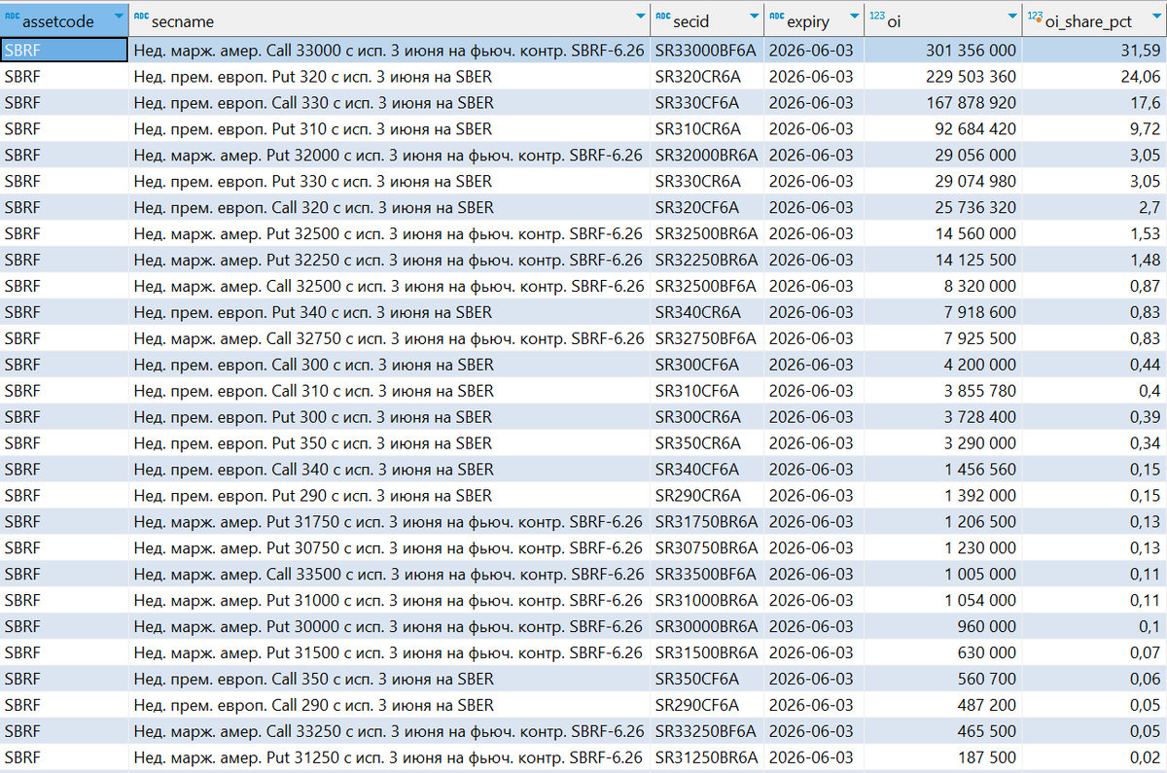Select the secid cell SR320CR6A
Viewport: 1167px width, 773px height.
[x=707, y=76]
